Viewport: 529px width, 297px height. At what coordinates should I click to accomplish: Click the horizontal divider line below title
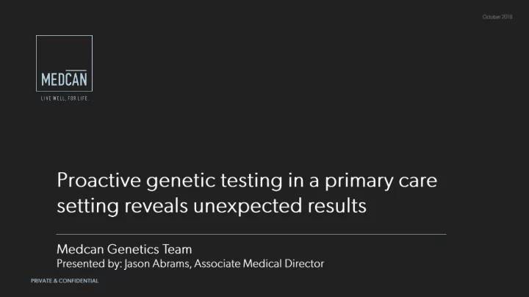click(251, 234)
